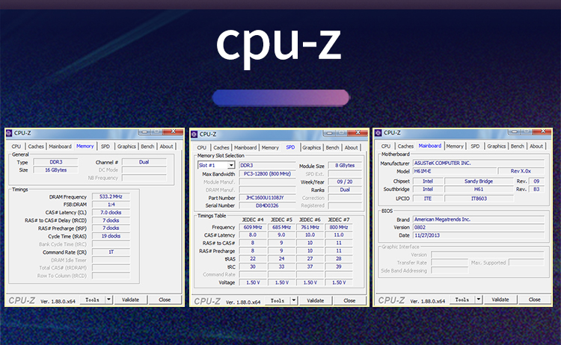
Task: Click the DRAM Frequency value 533.2 MHz
Action: coord(111,197)
